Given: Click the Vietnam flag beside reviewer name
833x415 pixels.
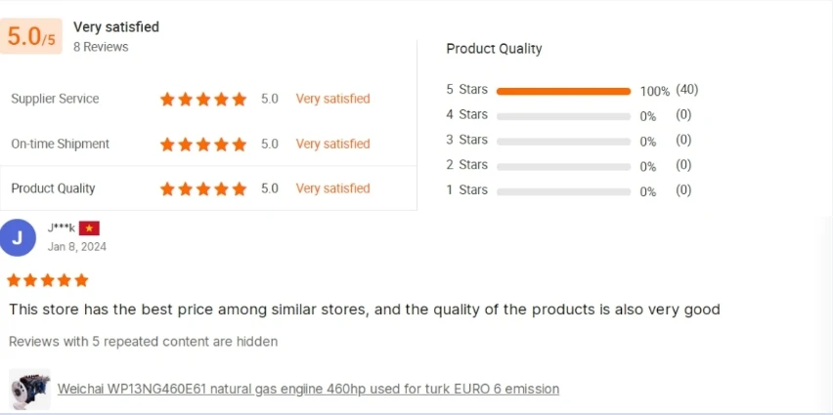Looking at the screenshot, I should pos(89,228).
